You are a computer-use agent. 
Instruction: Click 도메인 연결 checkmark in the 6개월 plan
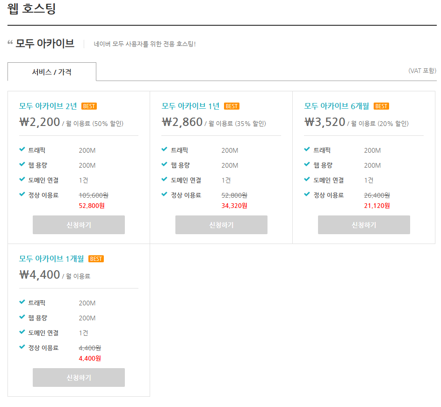307,180
